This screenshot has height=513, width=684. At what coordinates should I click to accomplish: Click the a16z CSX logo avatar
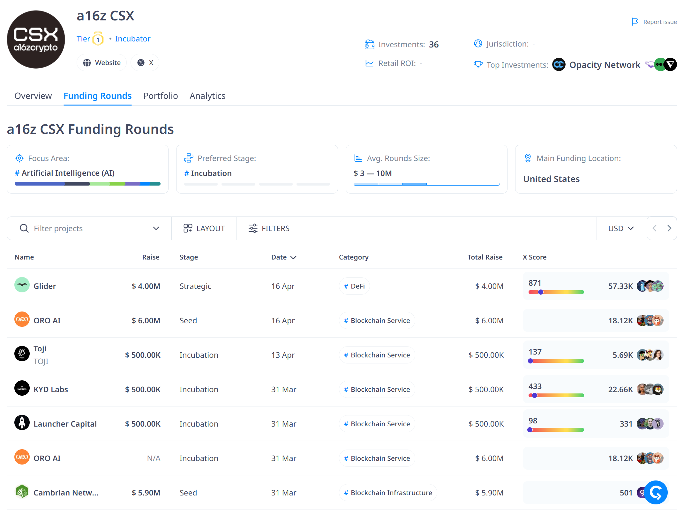[x=36, y=39]
